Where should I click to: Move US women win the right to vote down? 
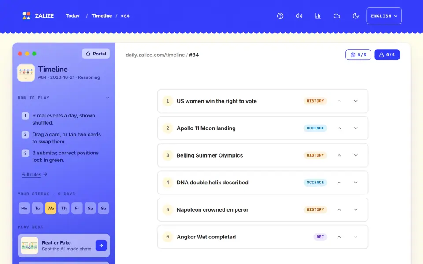356,101
